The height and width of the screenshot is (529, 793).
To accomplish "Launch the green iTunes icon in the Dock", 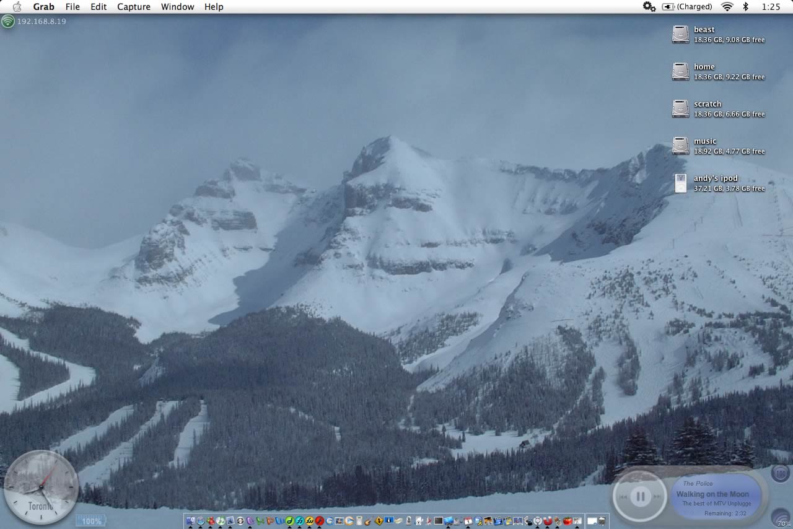I will click(x=221, y=521).
